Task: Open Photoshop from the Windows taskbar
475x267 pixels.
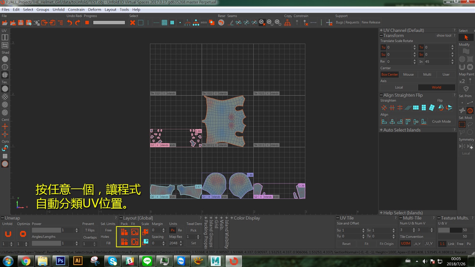Action: [61, 261]
